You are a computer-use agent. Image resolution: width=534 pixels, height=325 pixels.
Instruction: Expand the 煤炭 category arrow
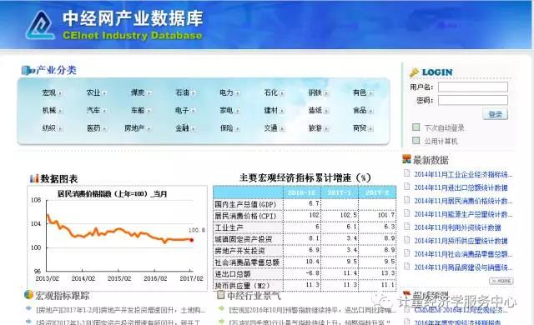[x=149, y=92]
